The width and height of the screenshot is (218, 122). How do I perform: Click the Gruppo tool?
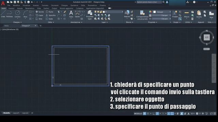click(x=175, y=14)
